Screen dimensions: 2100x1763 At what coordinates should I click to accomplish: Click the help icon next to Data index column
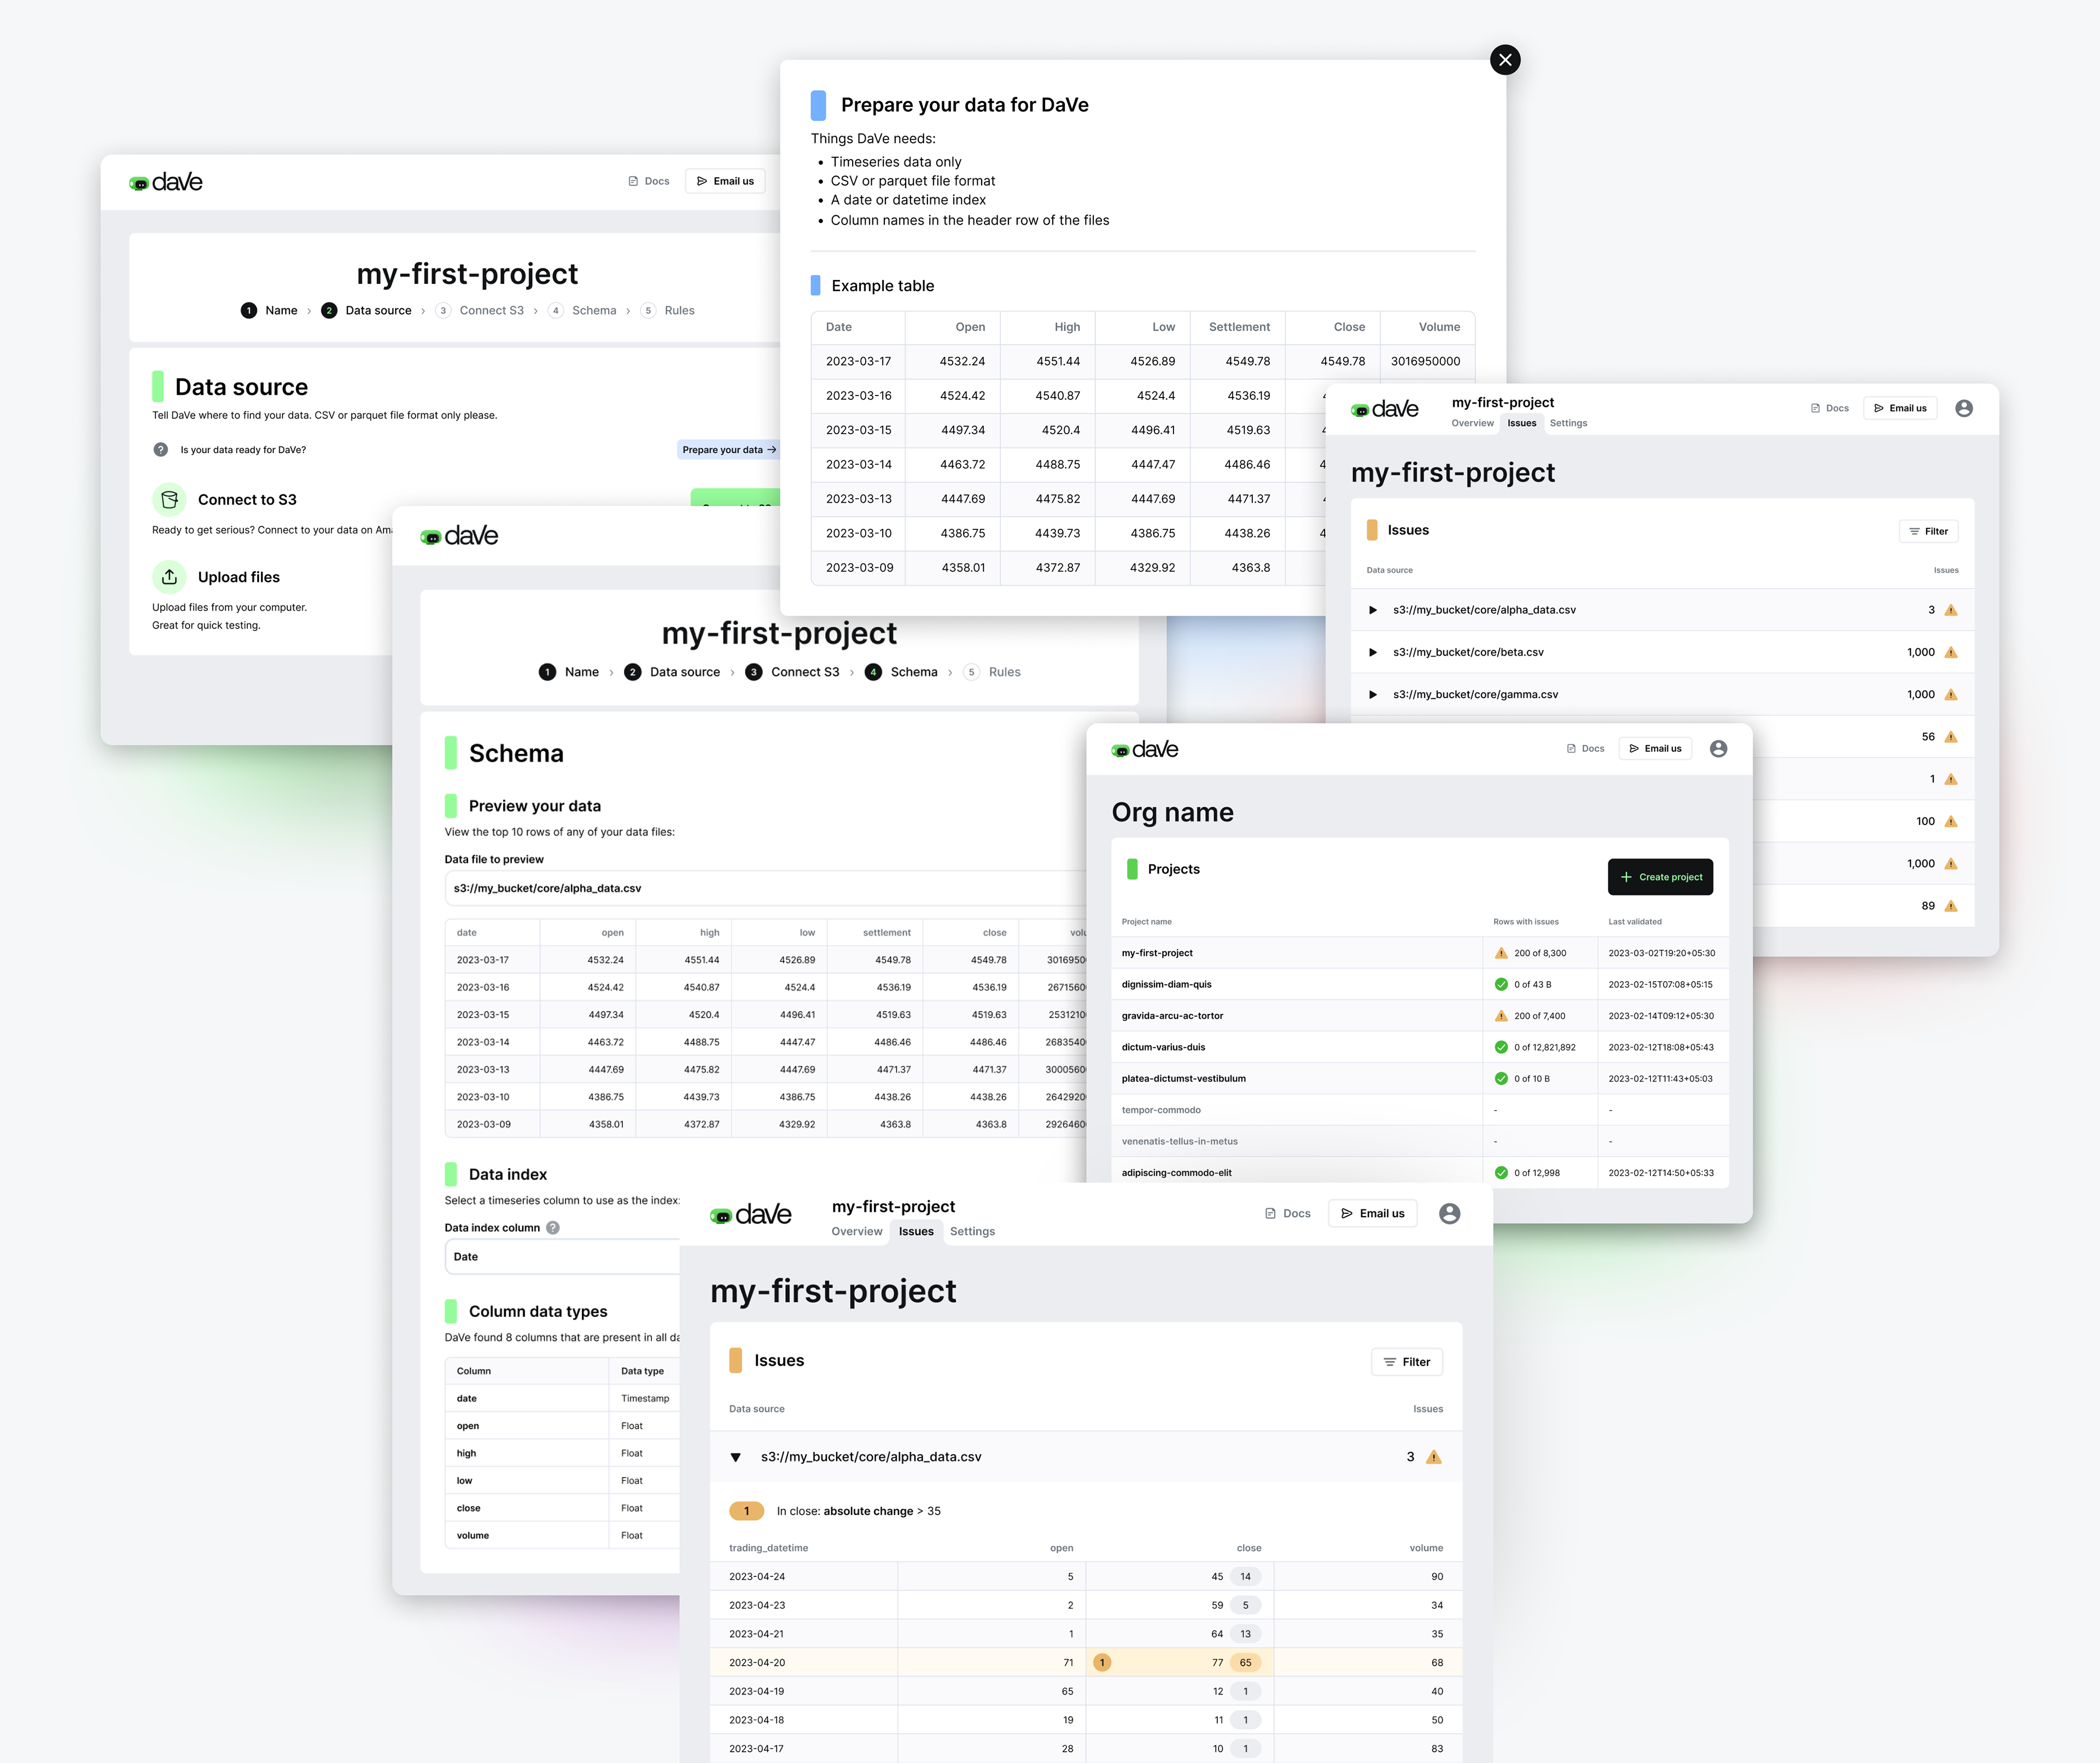[x=553, y=1228]
